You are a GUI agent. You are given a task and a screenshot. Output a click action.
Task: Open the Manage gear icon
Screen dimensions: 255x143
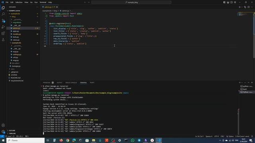[3, 131]
